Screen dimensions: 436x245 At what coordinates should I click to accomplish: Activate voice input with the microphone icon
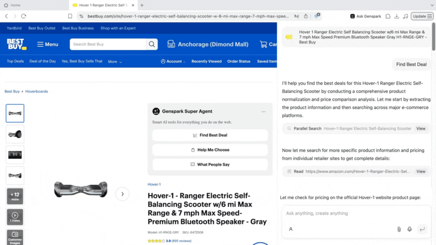coord(409,229)
